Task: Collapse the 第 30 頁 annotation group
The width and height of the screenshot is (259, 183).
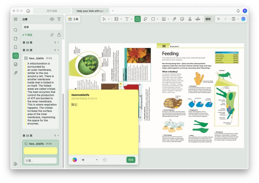Action: (x=58, y=50)
